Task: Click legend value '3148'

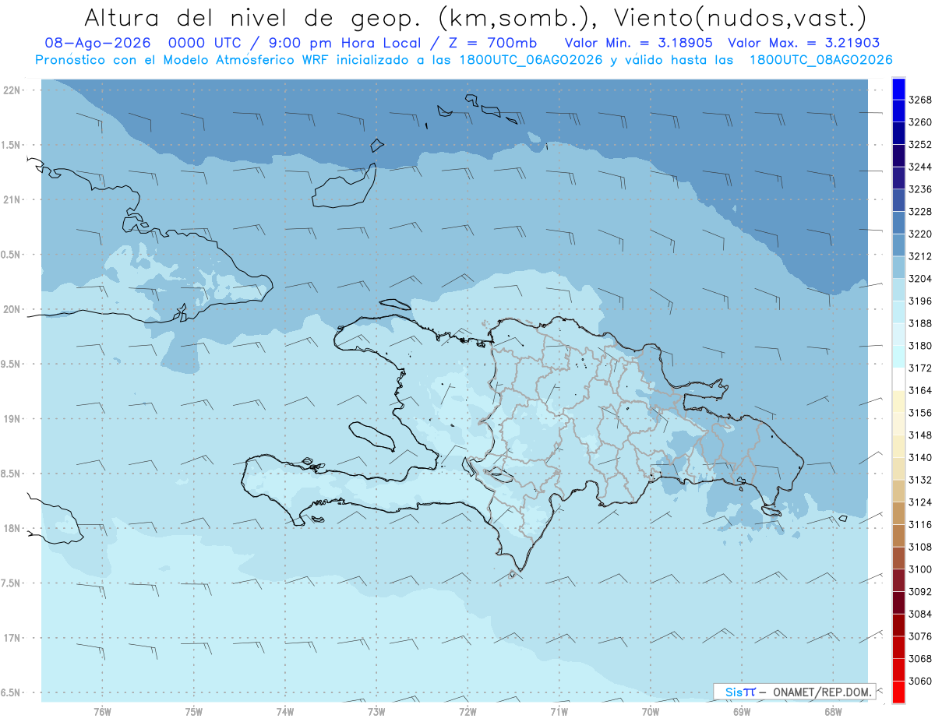Action: point(920,435)
